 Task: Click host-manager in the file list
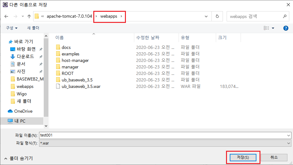coord(75,60)
